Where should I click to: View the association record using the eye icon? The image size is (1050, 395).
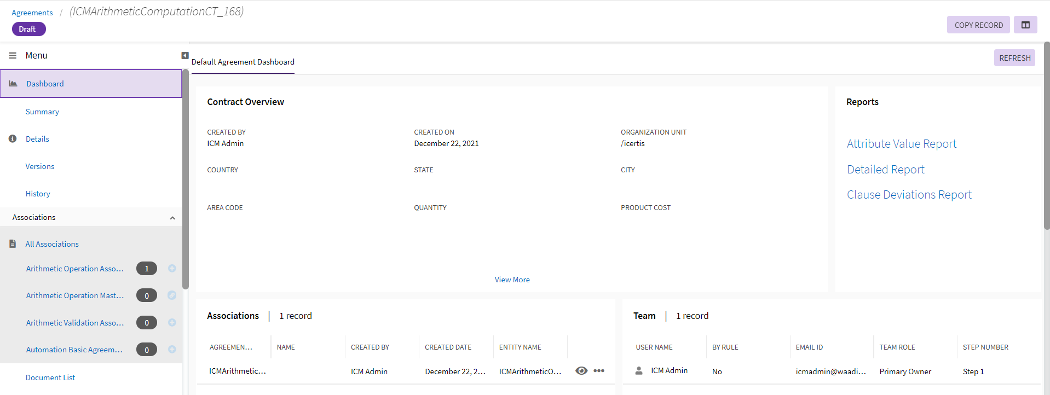click(x=581, y=371)
